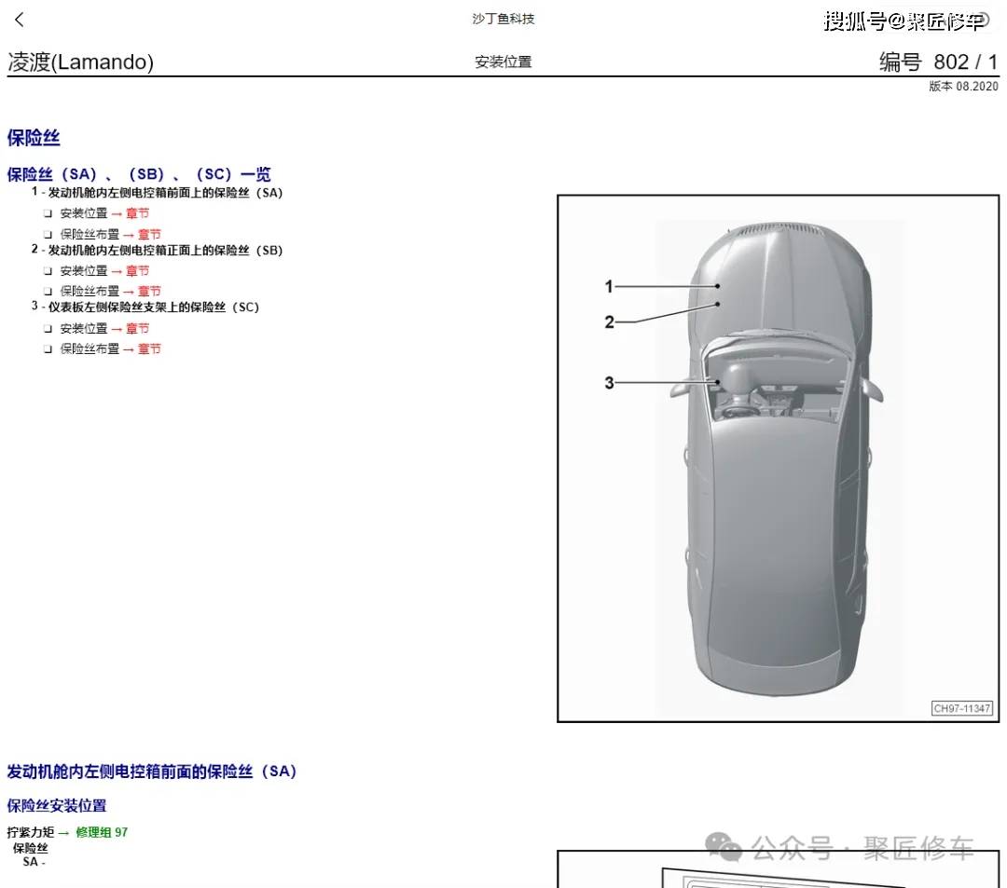Select the page title 沙丁鱼科技
Viewport: 1007px width, 888px height.
(503, 19)
